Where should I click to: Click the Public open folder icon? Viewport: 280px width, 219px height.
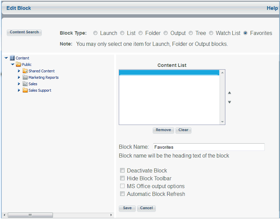click(x=19, y=64)
